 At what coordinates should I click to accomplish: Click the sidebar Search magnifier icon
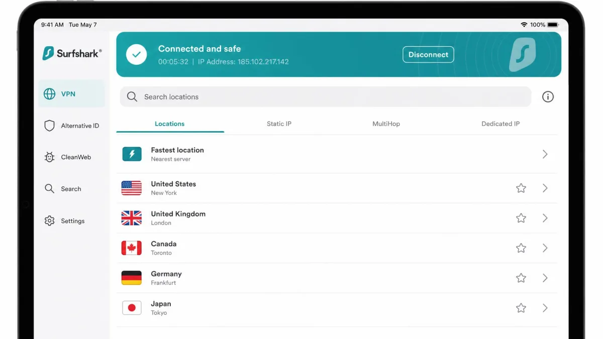[49, 189]
